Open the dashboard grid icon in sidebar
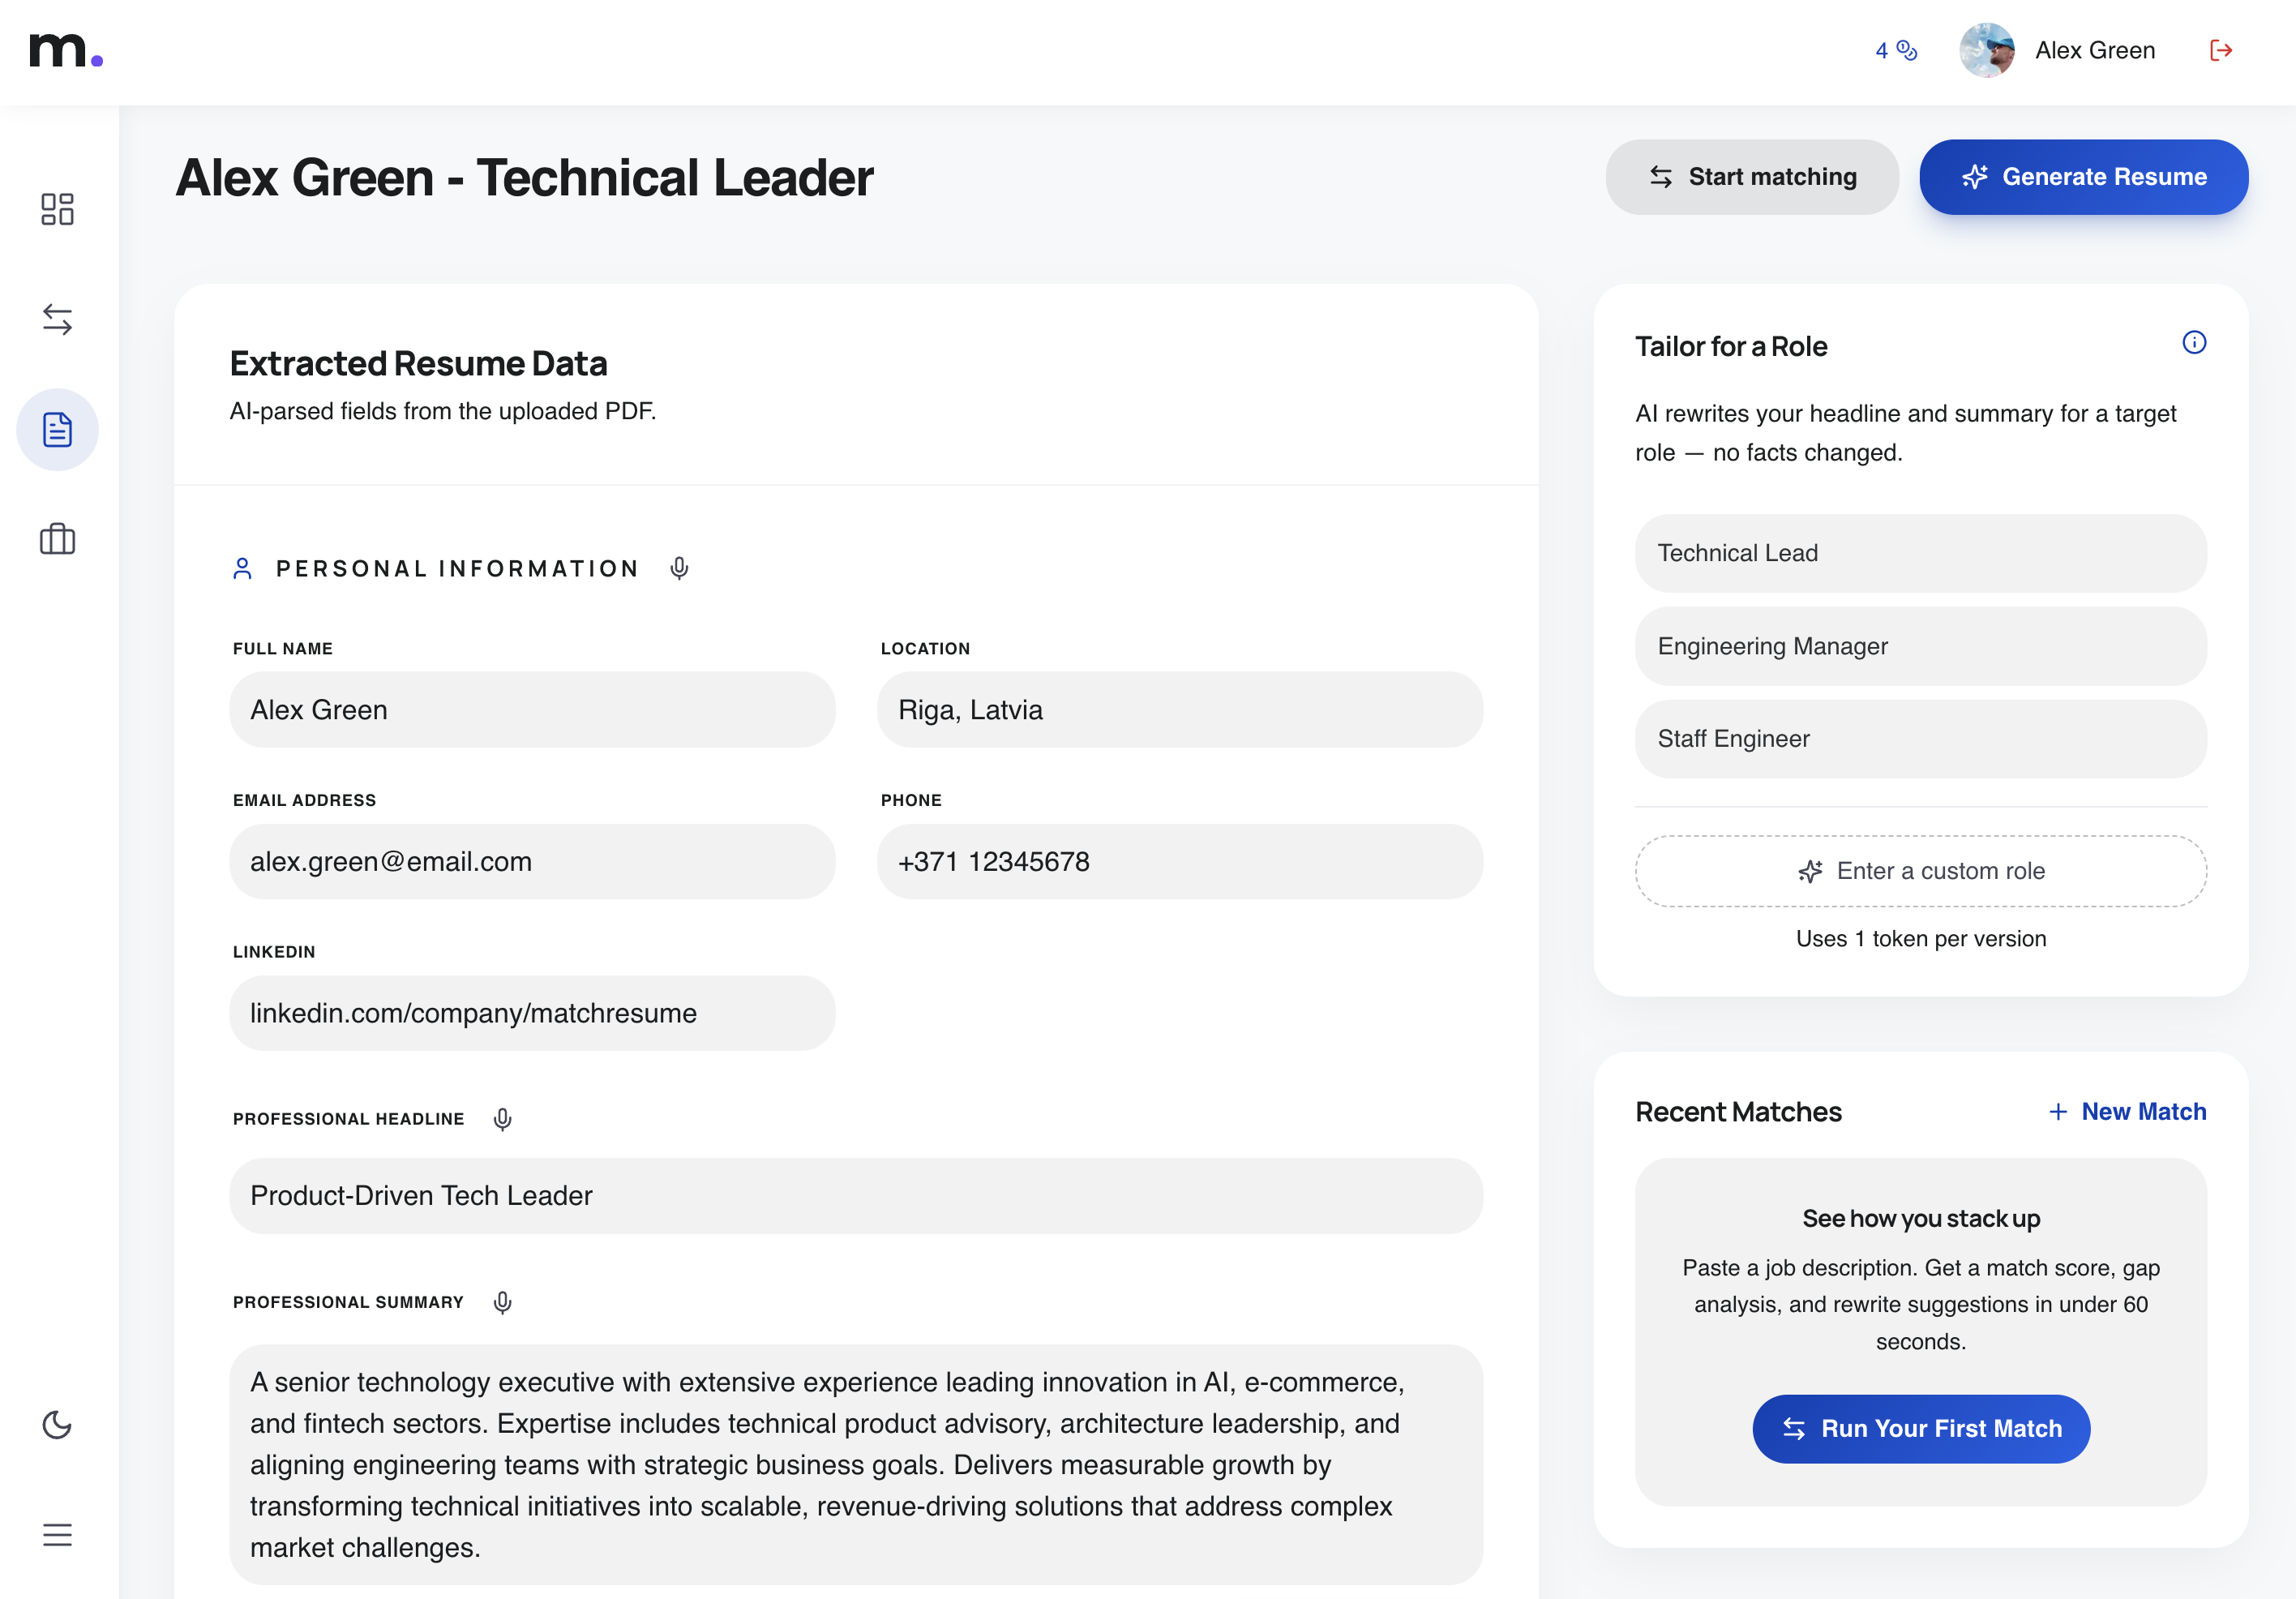Screen dimensions: 2296x1599 (57, 209)
